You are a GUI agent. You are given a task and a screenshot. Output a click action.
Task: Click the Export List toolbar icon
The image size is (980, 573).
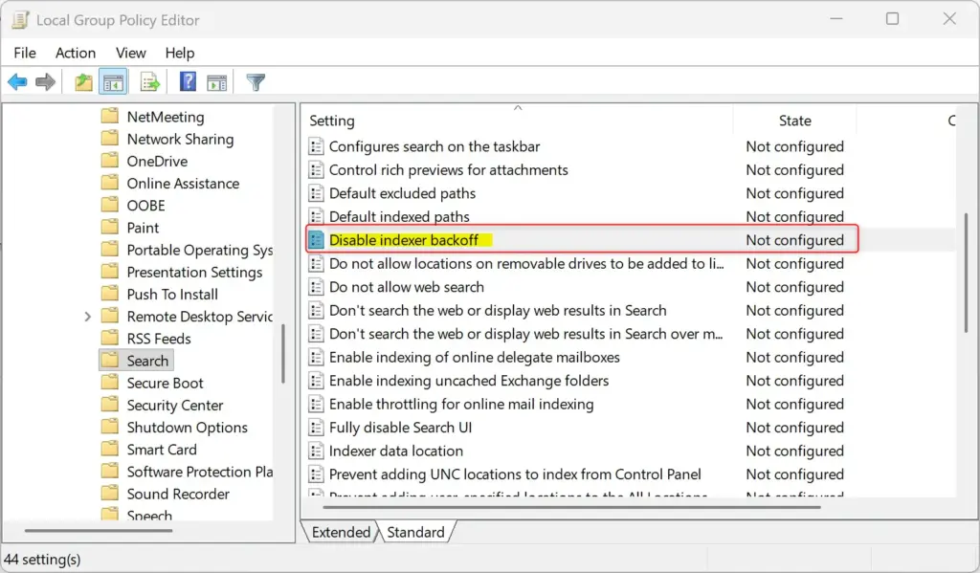(150, 82)
